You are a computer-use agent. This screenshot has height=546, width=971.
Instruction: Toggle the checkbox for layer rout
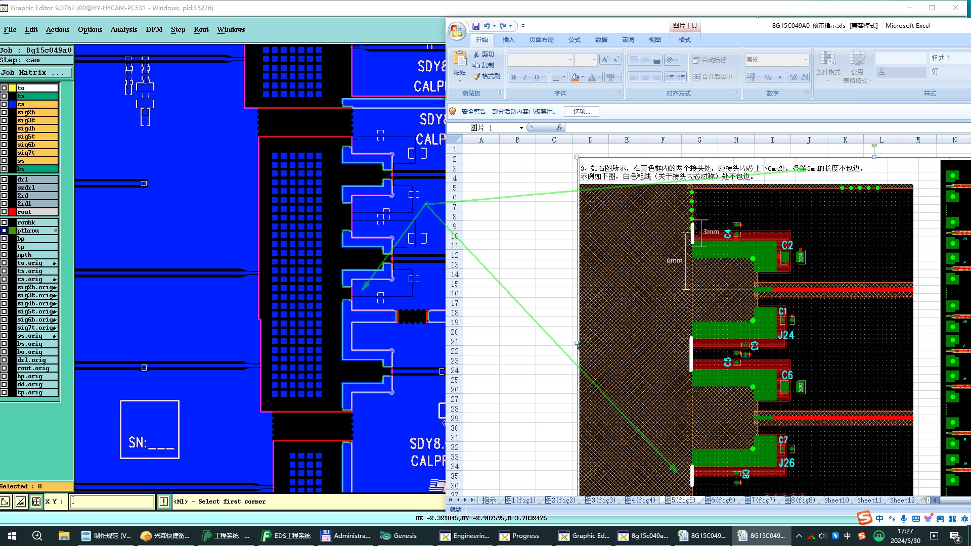[x=4, y=212]
